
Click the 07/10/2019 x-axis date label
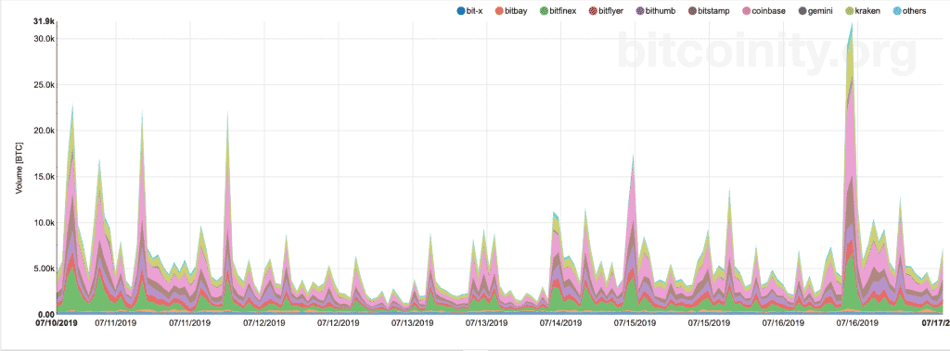(57, 323)
